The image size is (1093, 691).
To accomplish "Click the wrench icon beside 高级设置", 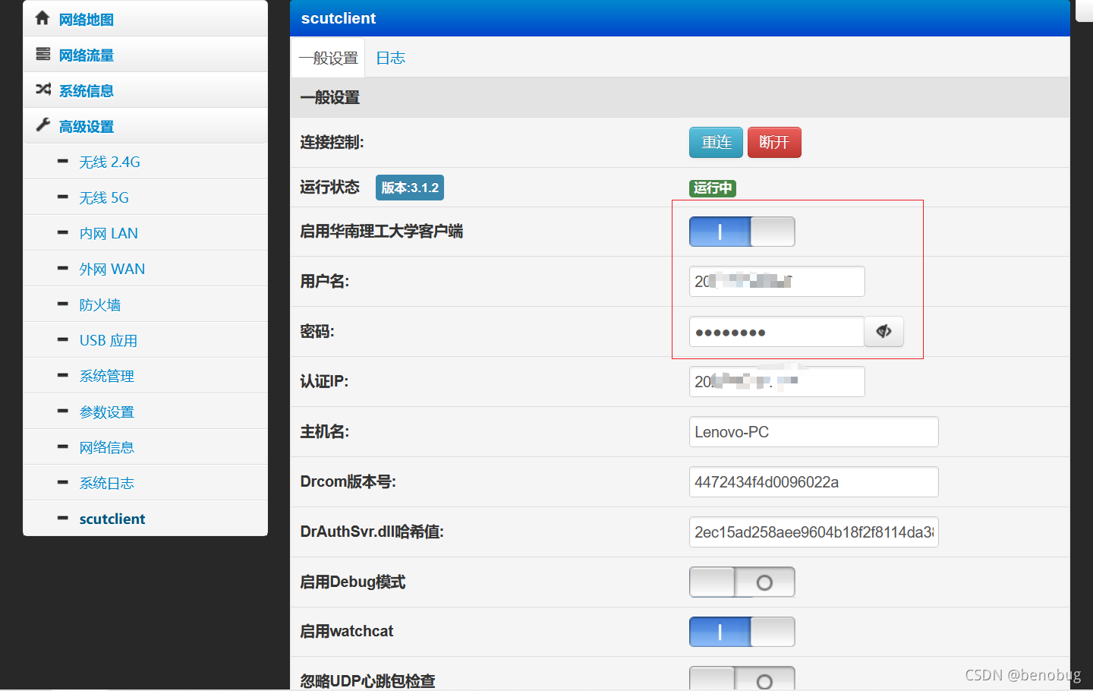I will [x=43, y=125].
